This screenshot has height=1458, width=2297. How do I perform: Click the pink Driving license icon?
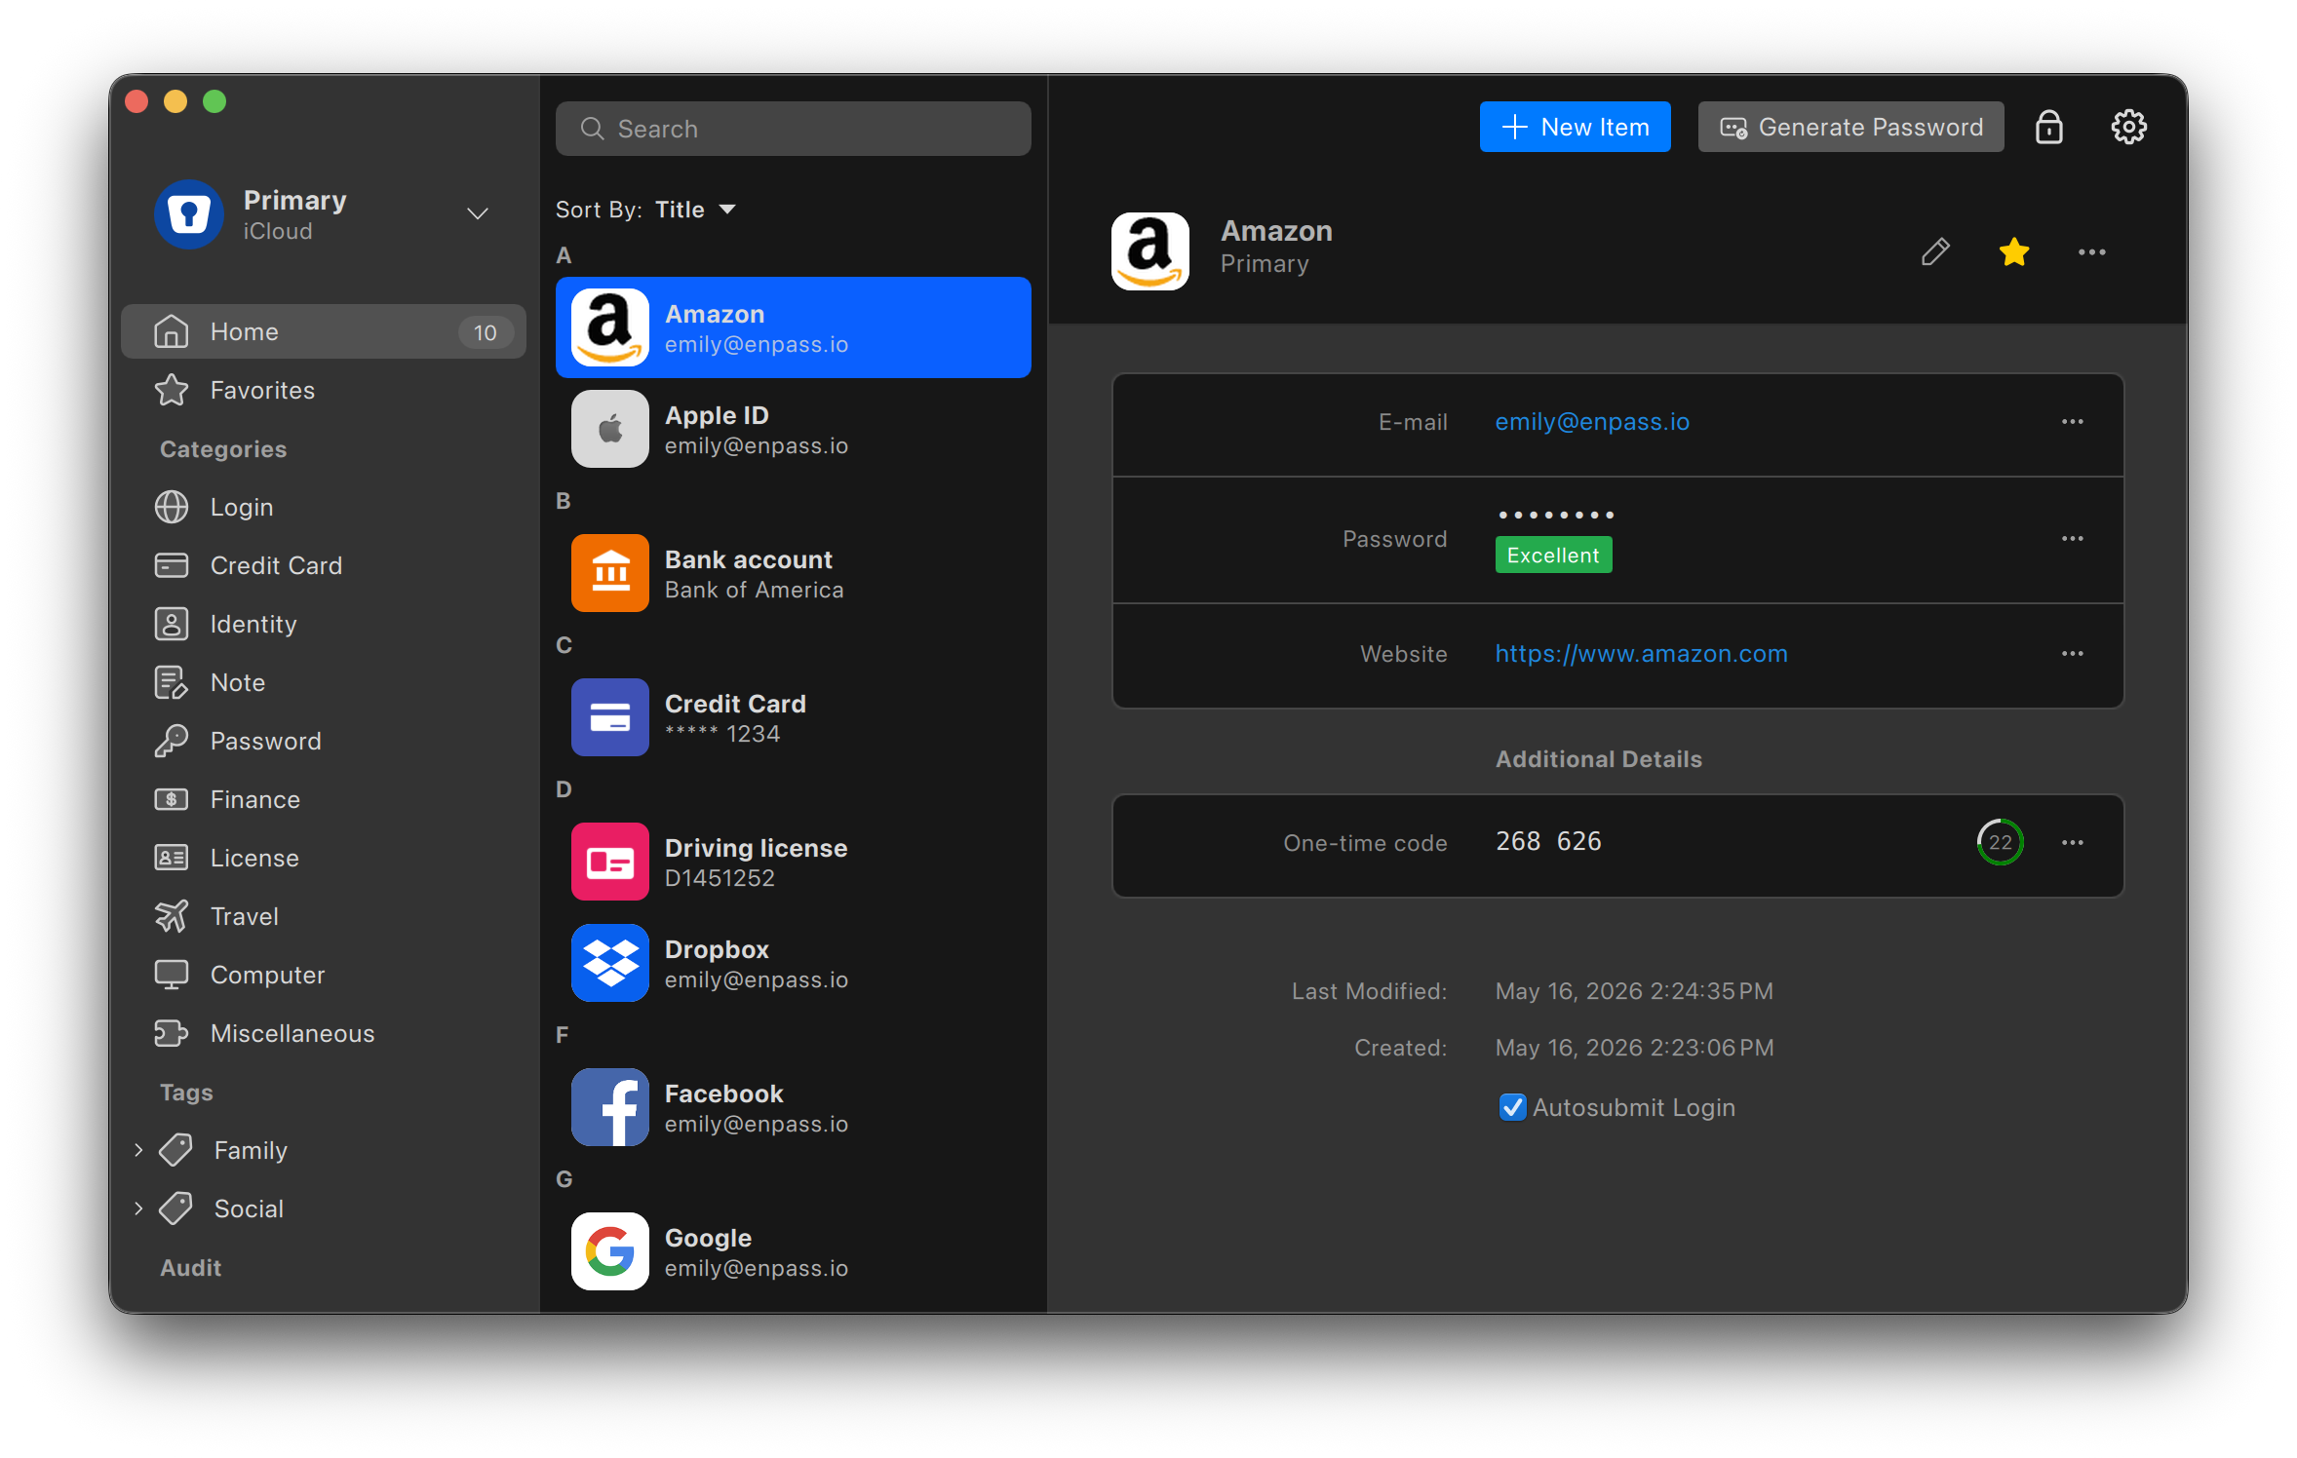610,862
